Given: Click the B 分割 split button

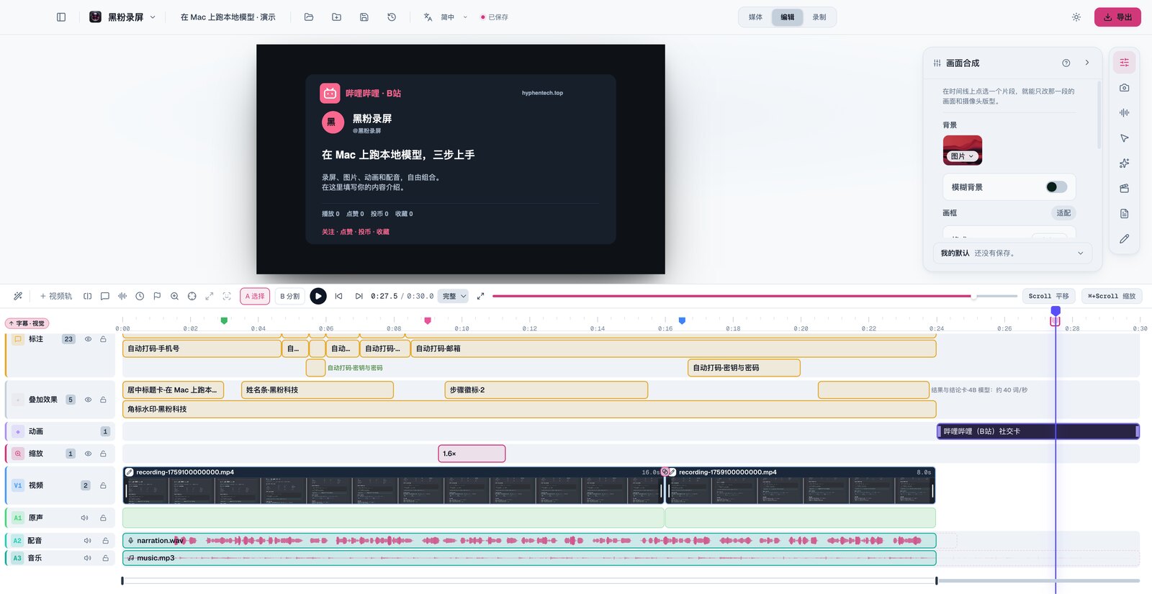Looking at the screenshot, I should (x=289, y=296).
